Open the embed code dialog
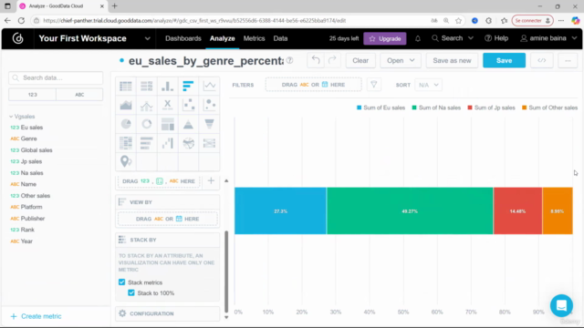The width and height of the screenshot is (584, 328). click(541, 61)
